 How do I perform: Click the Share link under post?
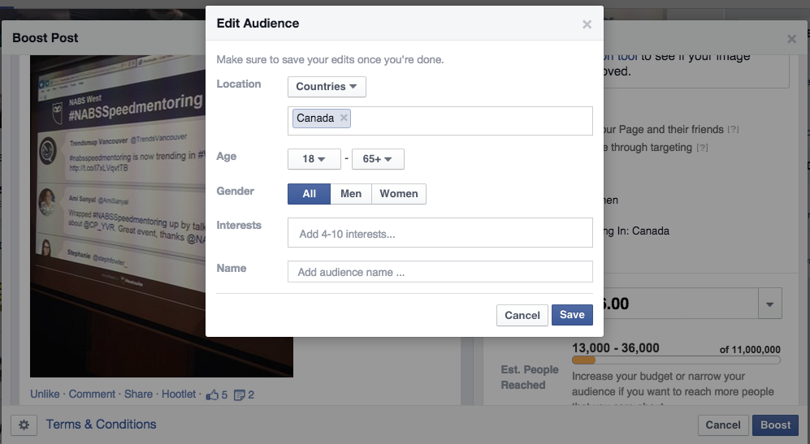pos(138,394)
